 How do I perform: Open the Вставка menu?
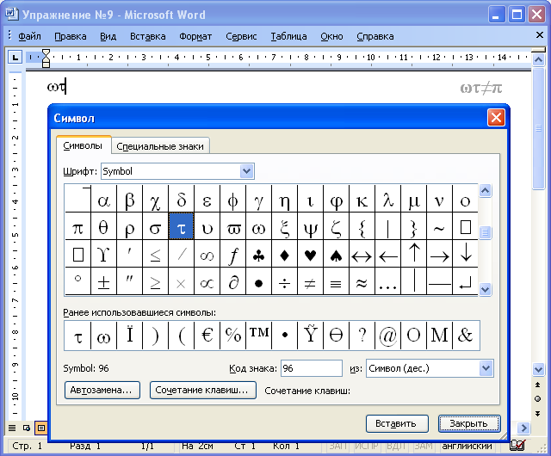coord(147,36)
